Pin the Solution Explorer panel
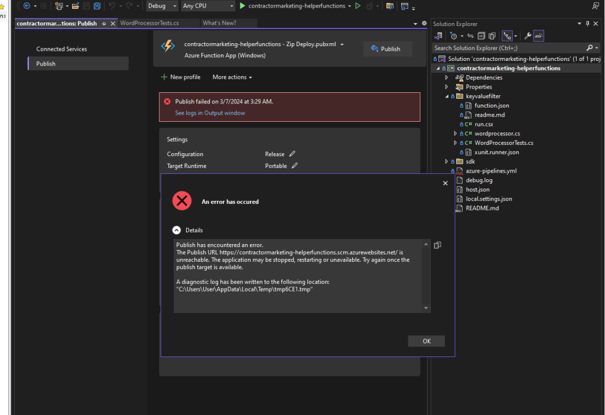 (587, 24)
